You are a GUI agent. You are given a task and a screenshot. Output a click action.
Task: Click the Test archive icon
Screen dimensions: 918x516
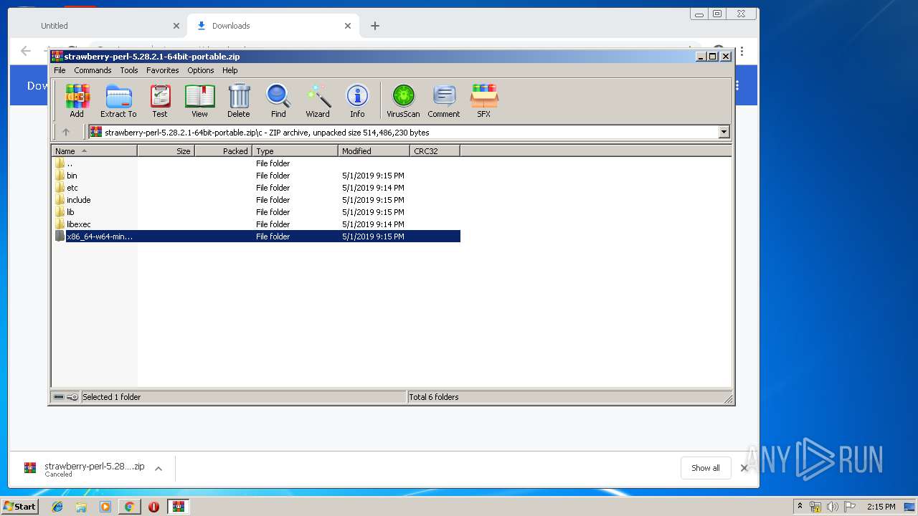tap(160, 100)
